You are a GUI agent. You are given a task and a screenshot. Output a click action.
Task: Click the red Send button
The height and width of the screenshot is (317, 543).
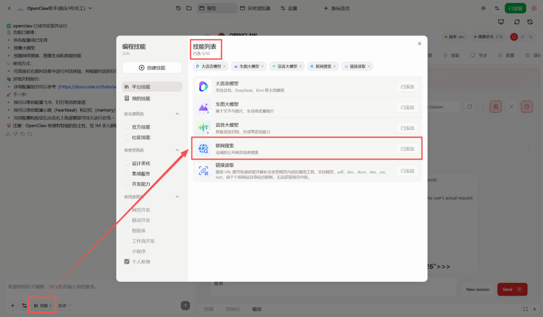[512, 289]
